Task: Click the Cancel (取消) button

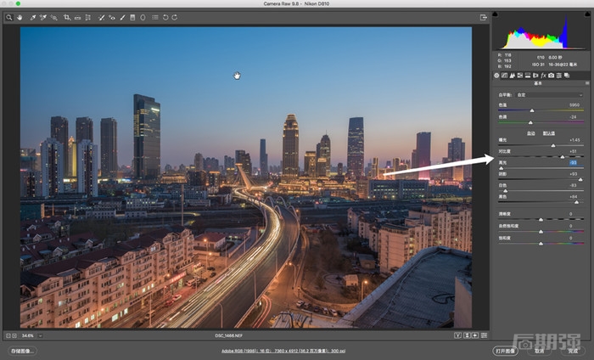Action: pyautogui.click(x=539, y=351)
